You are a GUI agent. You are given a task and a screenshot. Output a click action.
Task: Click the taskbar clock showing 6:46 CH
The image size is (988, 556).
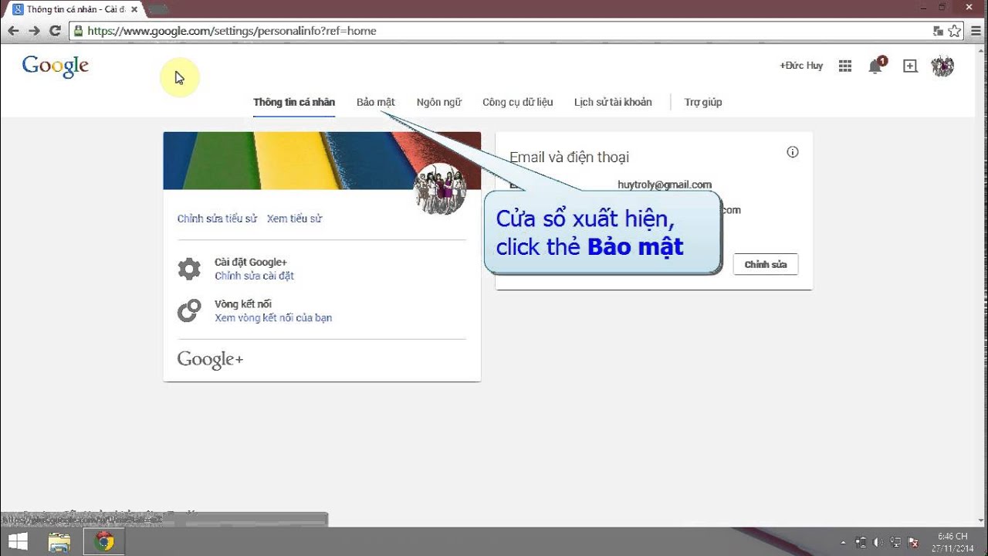tap(952, 541)
